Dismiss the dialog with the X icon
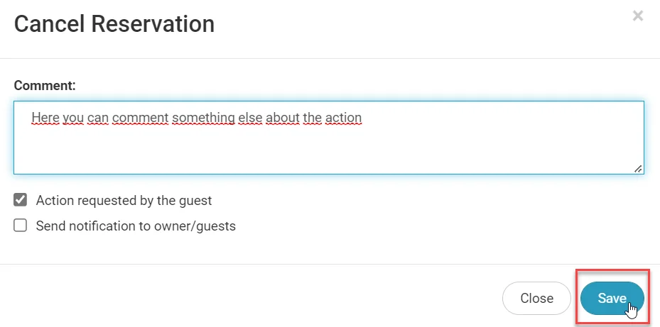The width and height of the screenshot is (660, 327). click(x=638, y=16)
